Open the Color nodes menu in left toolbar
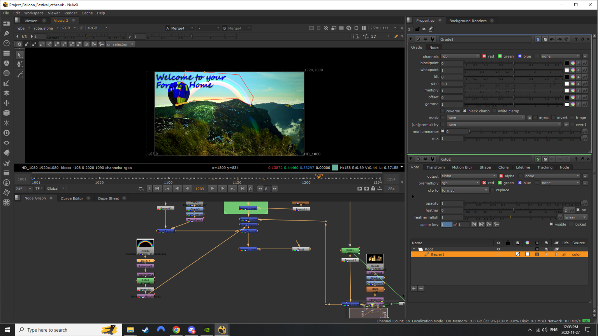598x336 pixels. point(6,63)
